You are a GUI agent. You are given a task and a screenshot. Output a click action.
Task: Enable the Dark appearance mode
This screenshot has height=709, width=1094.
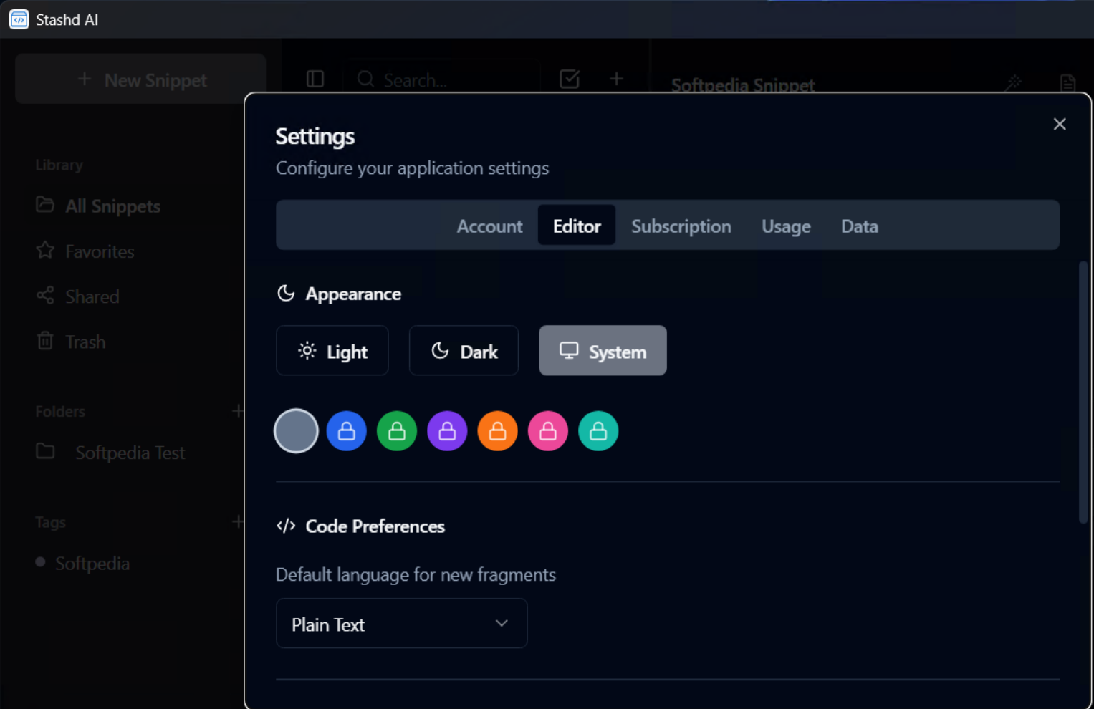464,351
